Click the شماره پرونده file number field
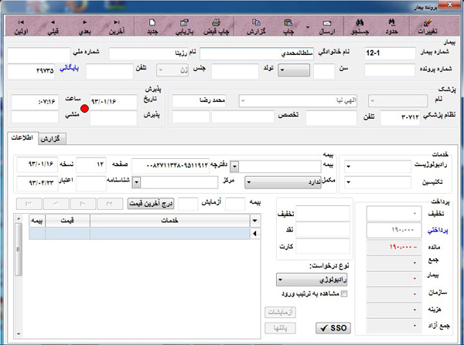 click(390, 70)
